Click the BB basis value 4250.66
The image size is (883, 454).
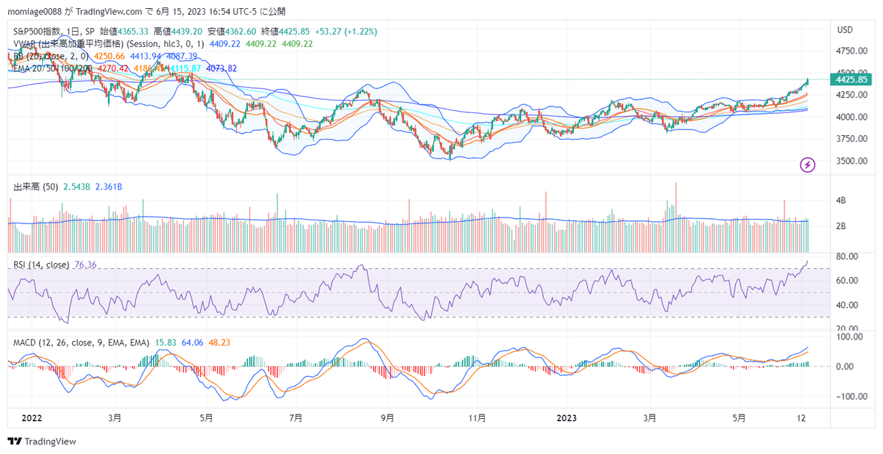tap(110, 56)
